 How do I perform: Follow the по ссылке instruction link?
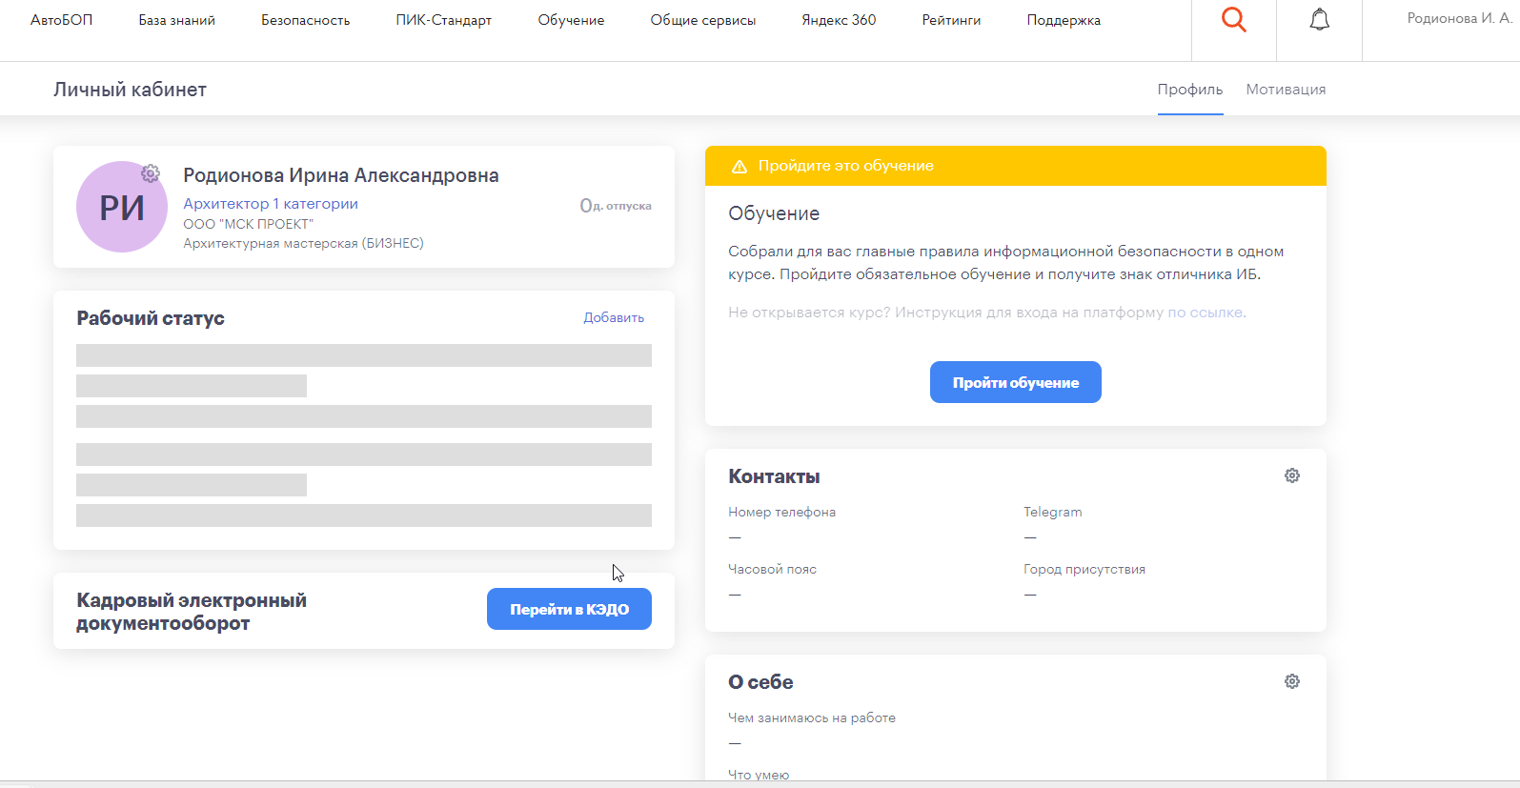pyautogui.click(x=1206, y=313)
